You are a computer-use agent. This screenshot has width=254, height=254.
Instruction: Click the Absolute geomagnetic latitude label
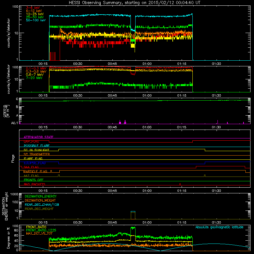point(219,227)
